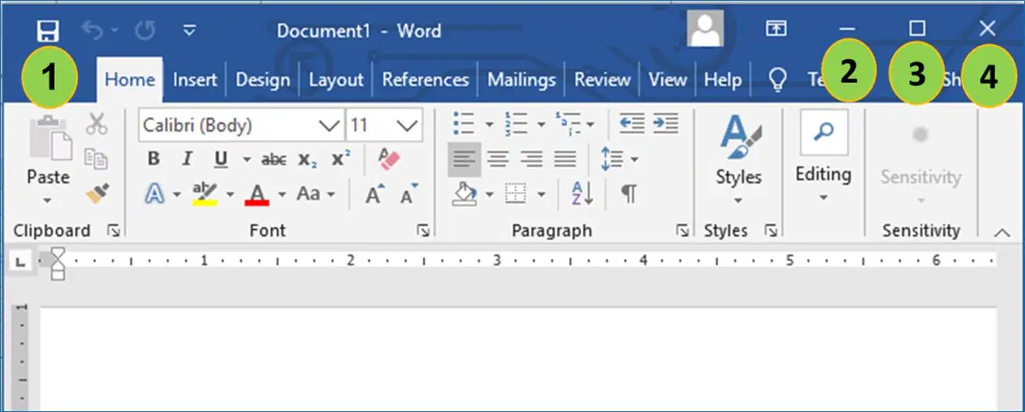1025x412 pixels.
Task: Increase font size with Grow Font
Action: click(375, 194)
